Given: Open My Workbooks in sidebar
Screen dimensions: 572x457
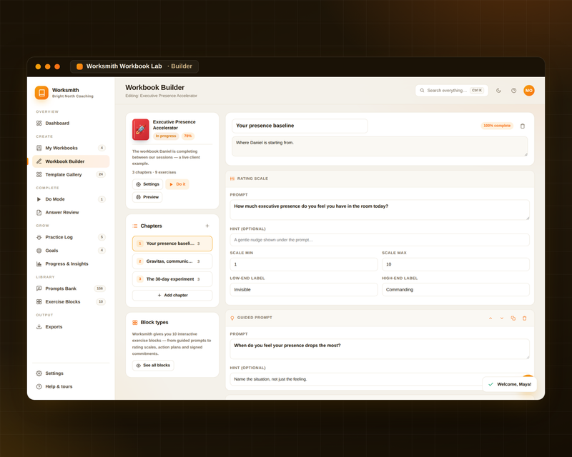Looking at the screenshot, I should tap(71, 148).
